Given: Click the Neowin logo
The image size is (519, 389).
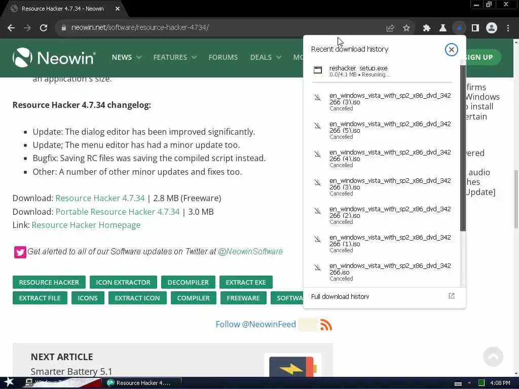Looking at the screenshot, I should (54, 58).
